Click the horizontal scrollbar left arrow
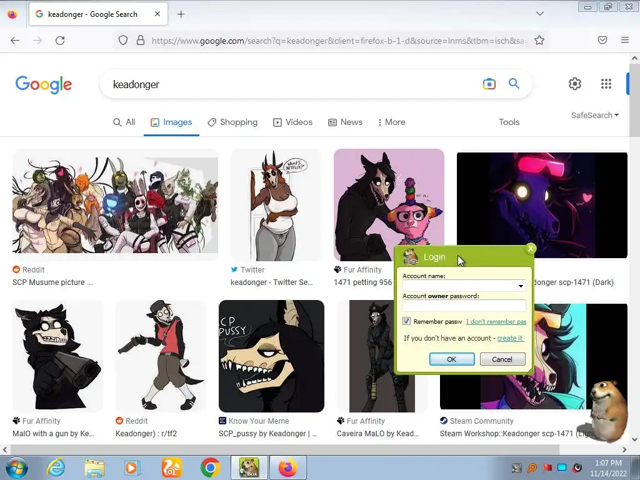Image resolution: width=640 pixels, height=480 pixels. click(4, 449)
